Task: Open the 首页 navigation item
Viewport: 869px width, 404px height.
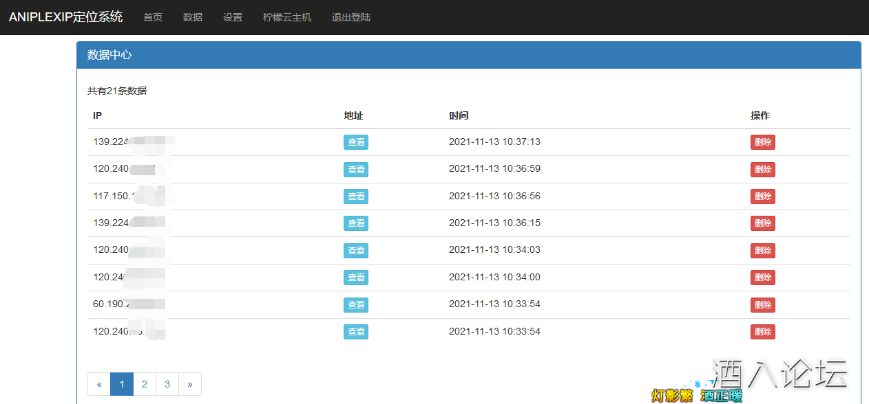Action: (x=153, y=17)
